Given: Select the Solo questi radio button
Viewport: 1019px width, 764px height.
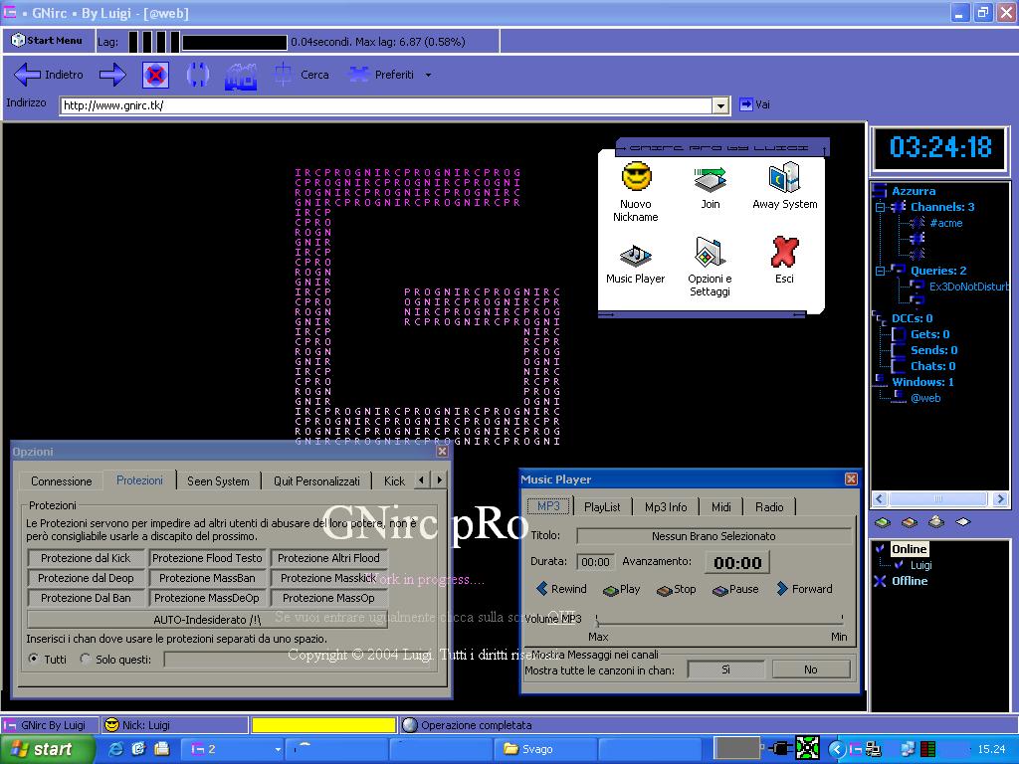Looking at the screenshot, I should (x=85, y=659).
